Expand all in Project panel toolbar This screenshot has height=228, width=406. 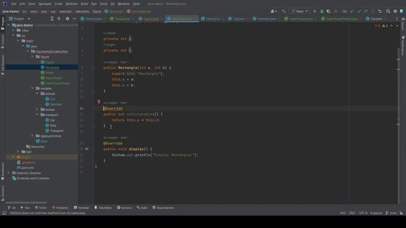click(52, 18)
